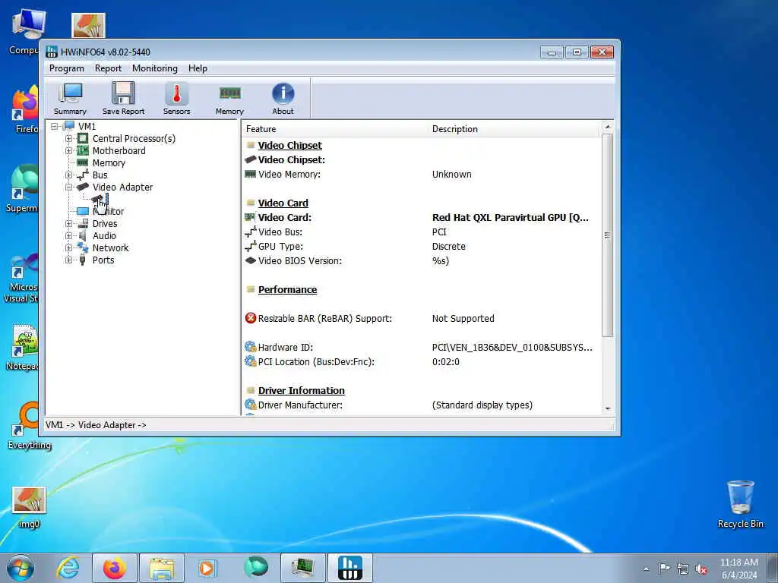Collapse the VM1 root node

(55, 127)
